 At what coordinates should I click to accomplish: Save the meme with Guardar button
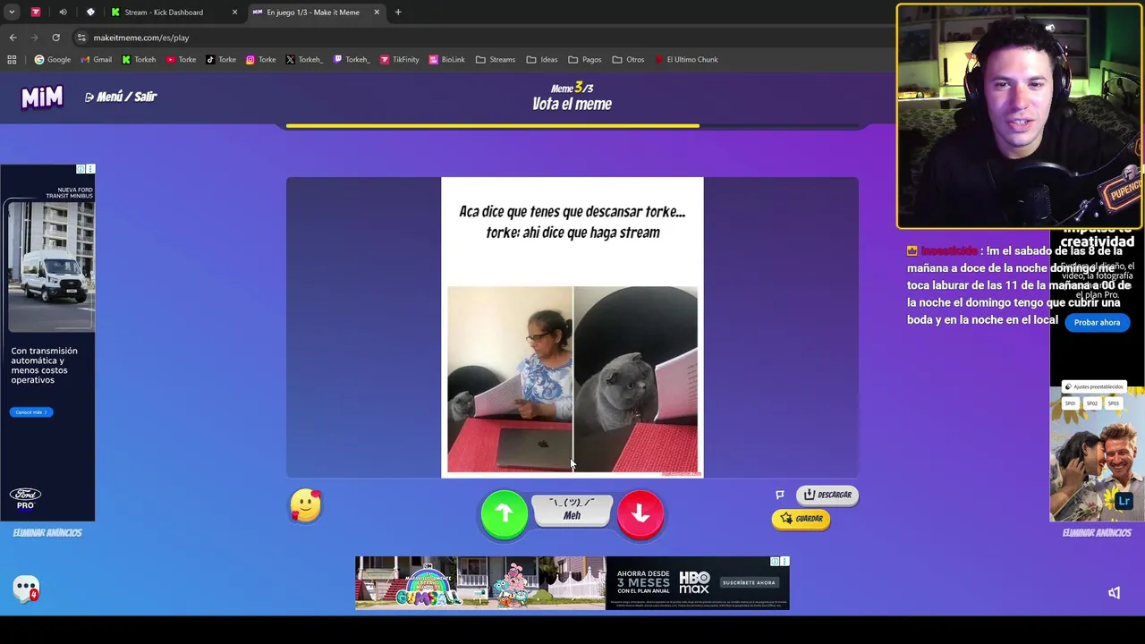801,519
